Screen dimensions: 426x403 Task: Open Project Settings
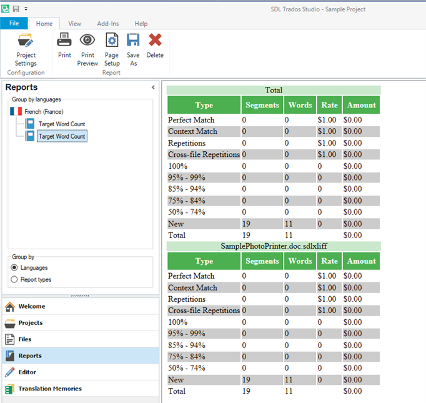[x=26, y=50]
